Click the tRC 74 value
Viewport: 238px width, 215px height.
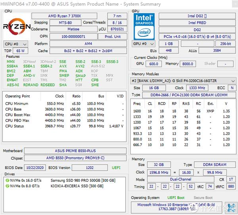point(210,186)
